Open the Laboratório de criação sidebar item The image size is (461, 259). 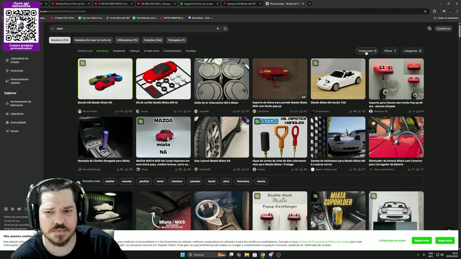[x=19, y=60]
